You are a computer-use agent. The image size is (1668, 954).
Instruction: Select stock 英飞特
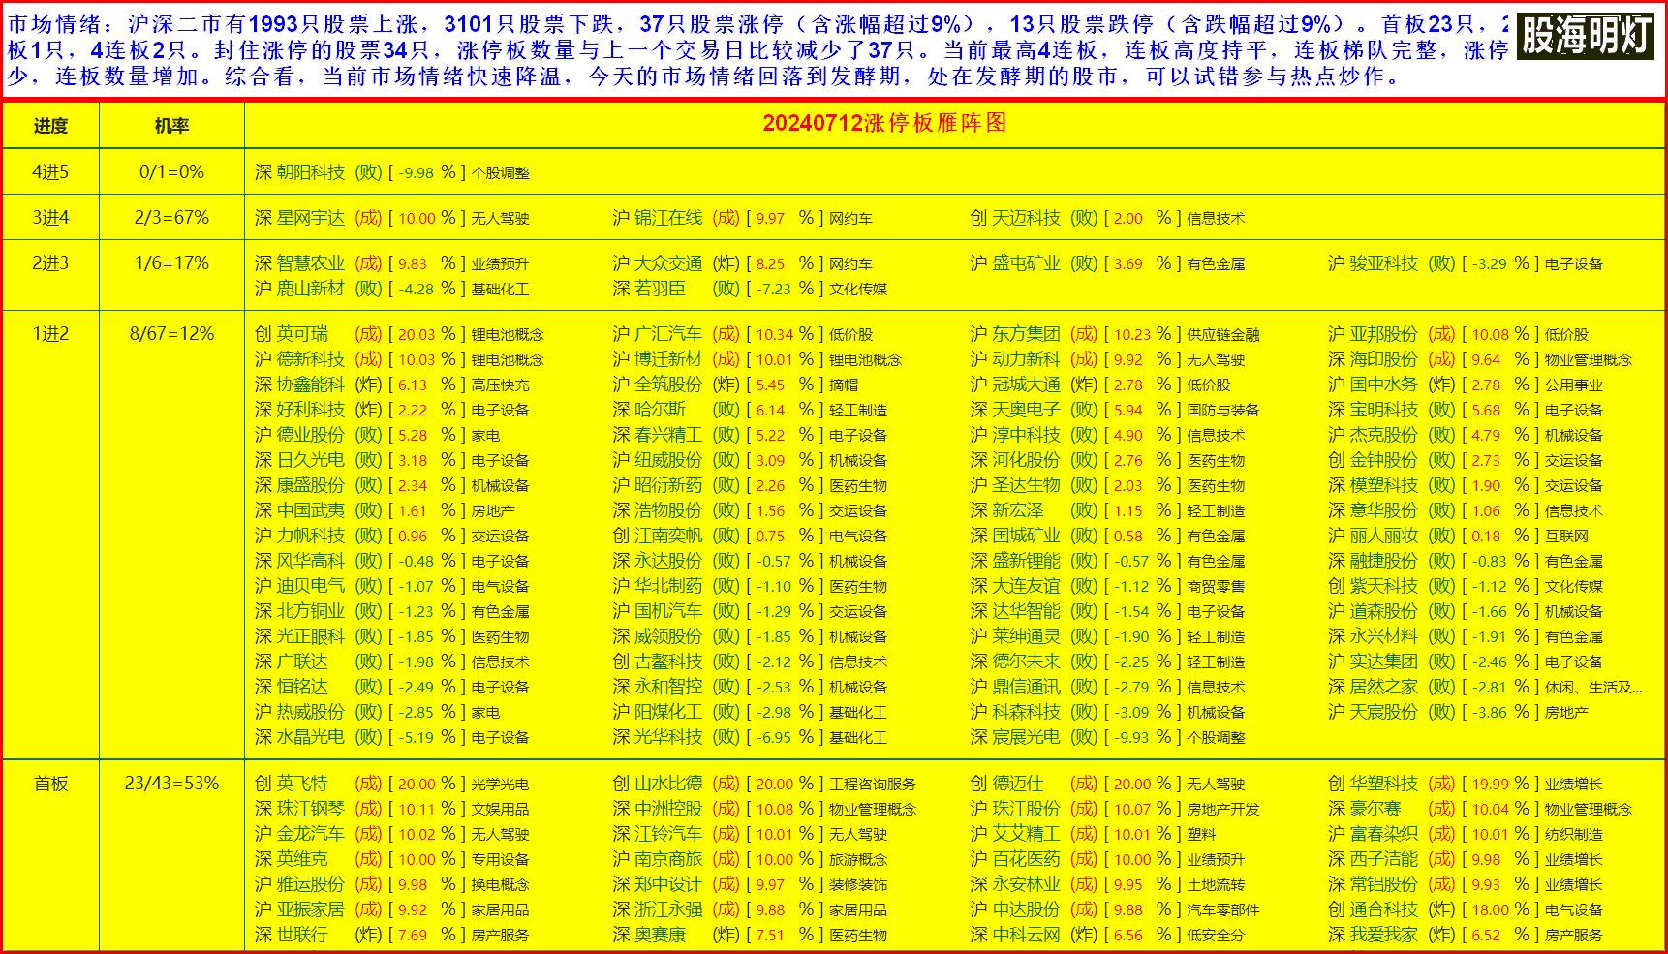[302, 784]
